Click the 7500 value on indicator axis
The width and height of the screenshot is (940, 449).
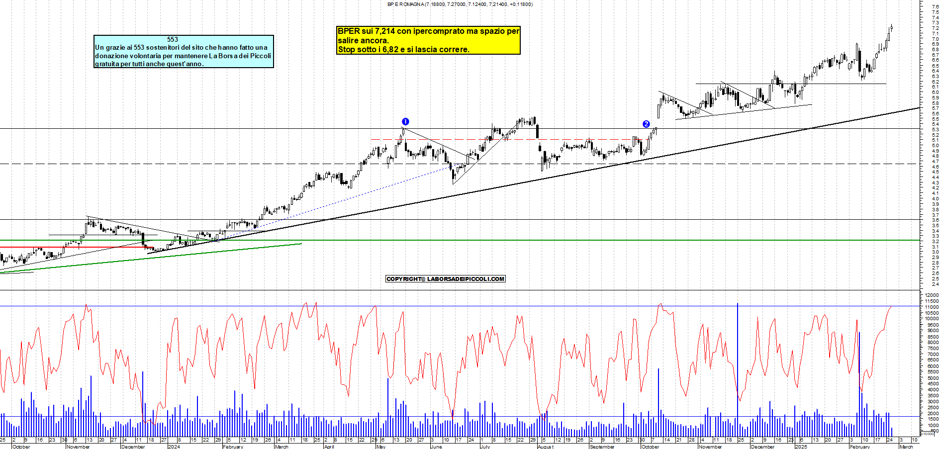click(933, 348)
